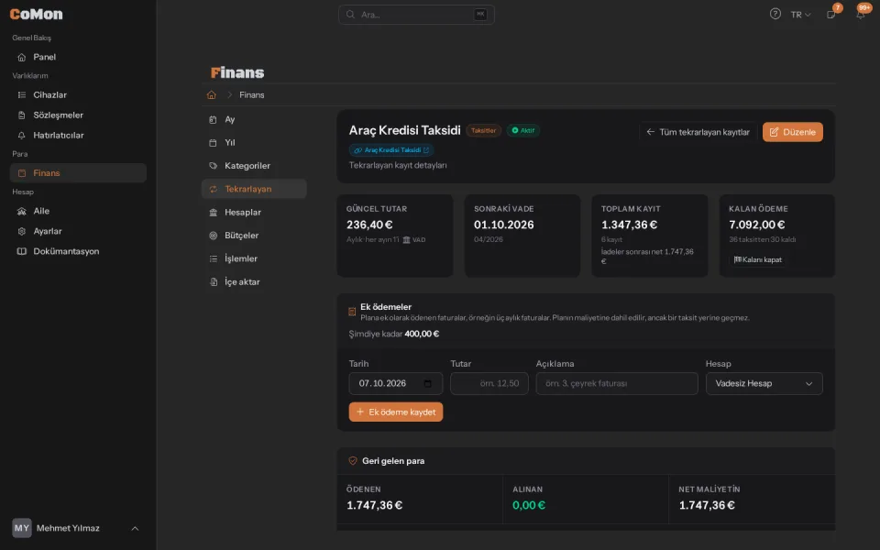The width and height of the screenshot is (880, 550).
Task: Click the MY user avatar
Action: pyautogui.click(x=22, y=528)
